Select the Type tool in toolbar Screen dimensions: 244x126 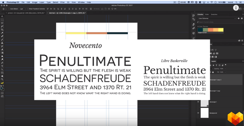click(x=2, y=66)
